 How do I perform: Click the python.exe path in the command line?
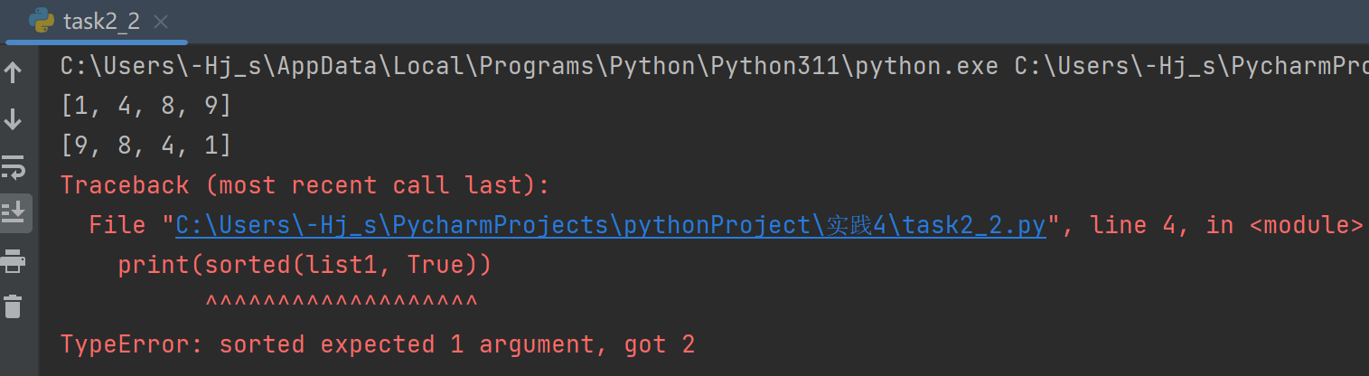[x=529, y=66]
